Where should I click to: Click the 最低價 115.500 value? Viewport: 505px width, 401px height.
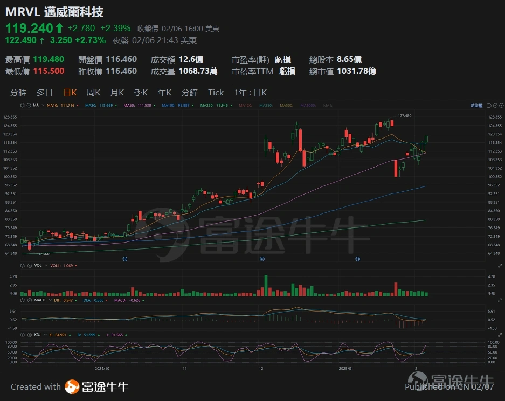(x=49, y=71)
